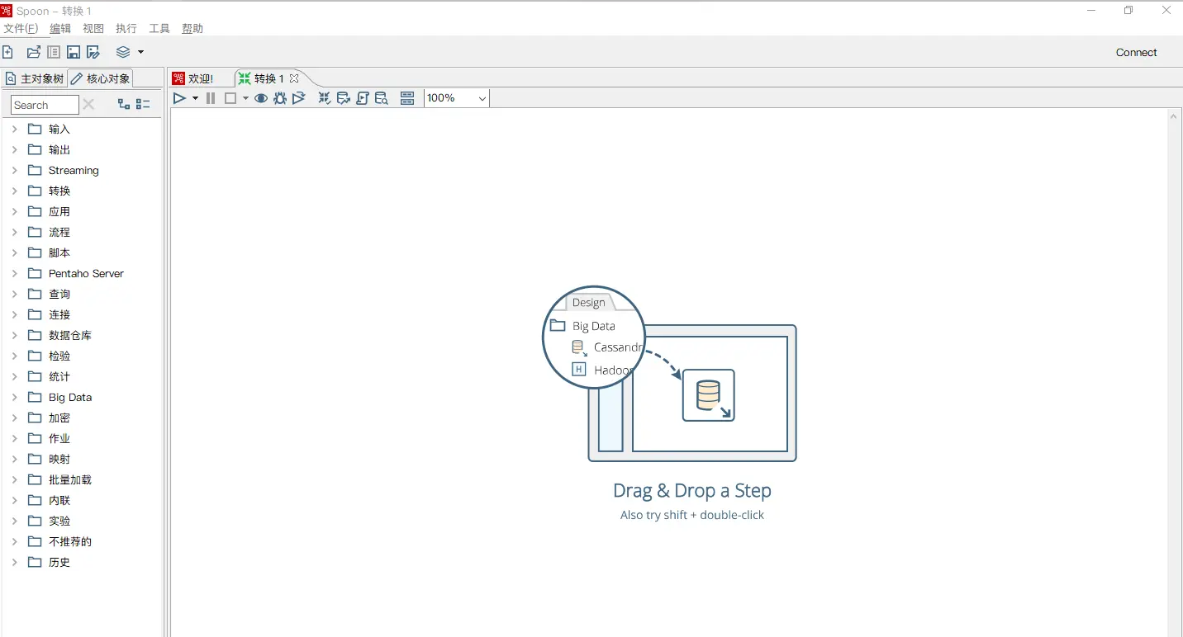Select the 检验 tree row
1183x637 pixels.
[83, 356]
